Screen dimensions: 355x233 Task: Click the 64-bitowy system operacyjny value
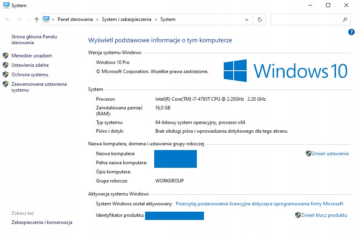click(200, 122)
